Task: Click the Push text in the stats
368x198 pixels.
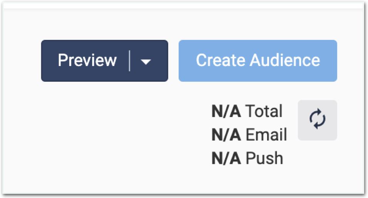Action: pos(264,158)
